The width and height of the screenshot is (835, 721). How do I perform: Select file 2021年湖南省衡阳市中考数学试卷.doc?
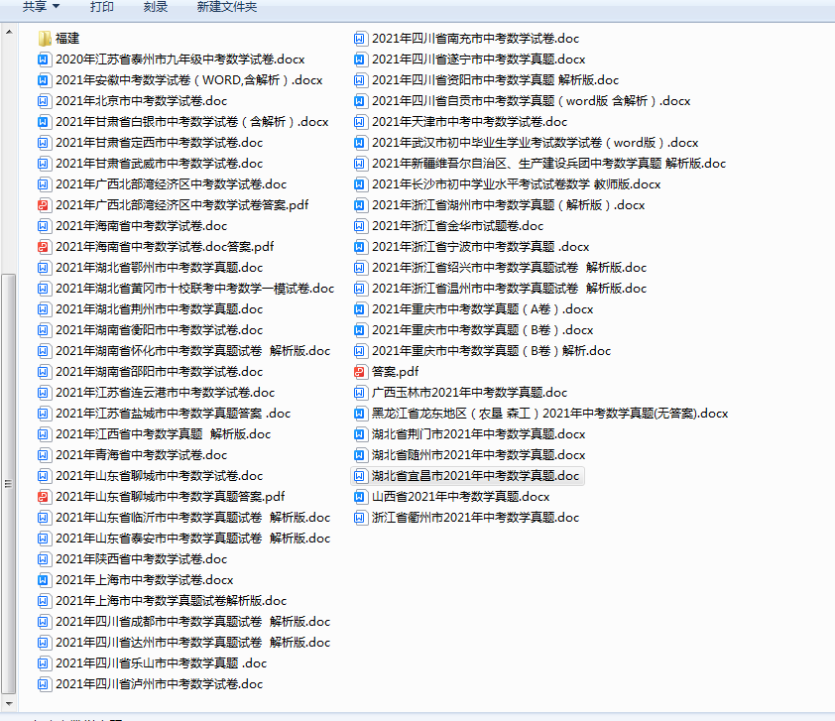pyautogui.click(x=150, y=330)
